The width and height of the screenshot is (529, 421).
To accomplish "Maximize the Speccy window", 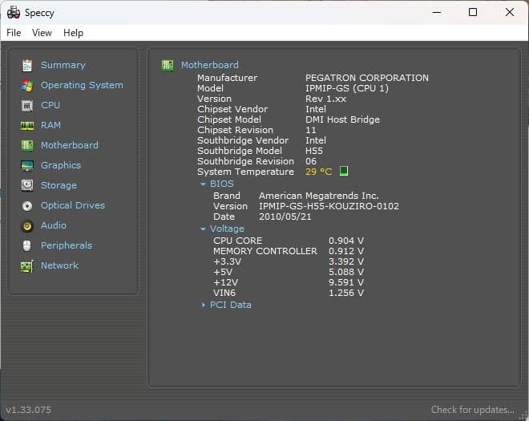I will (473, 13).
